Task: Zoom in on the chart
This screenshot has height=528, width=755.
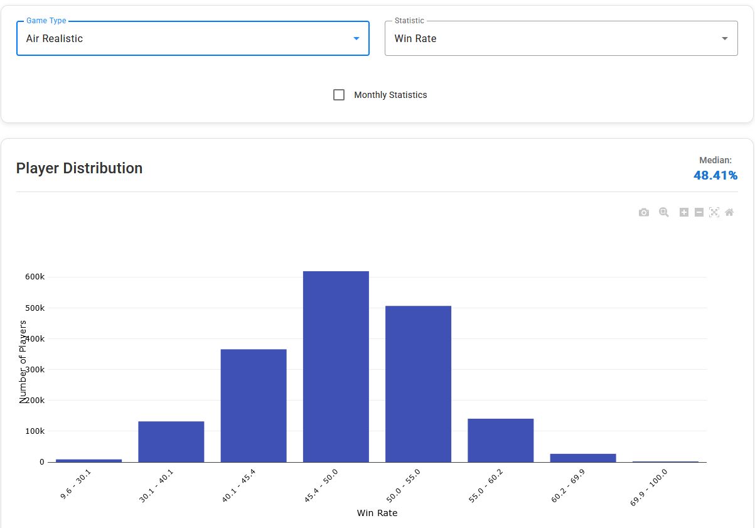Action: [684, 213]
